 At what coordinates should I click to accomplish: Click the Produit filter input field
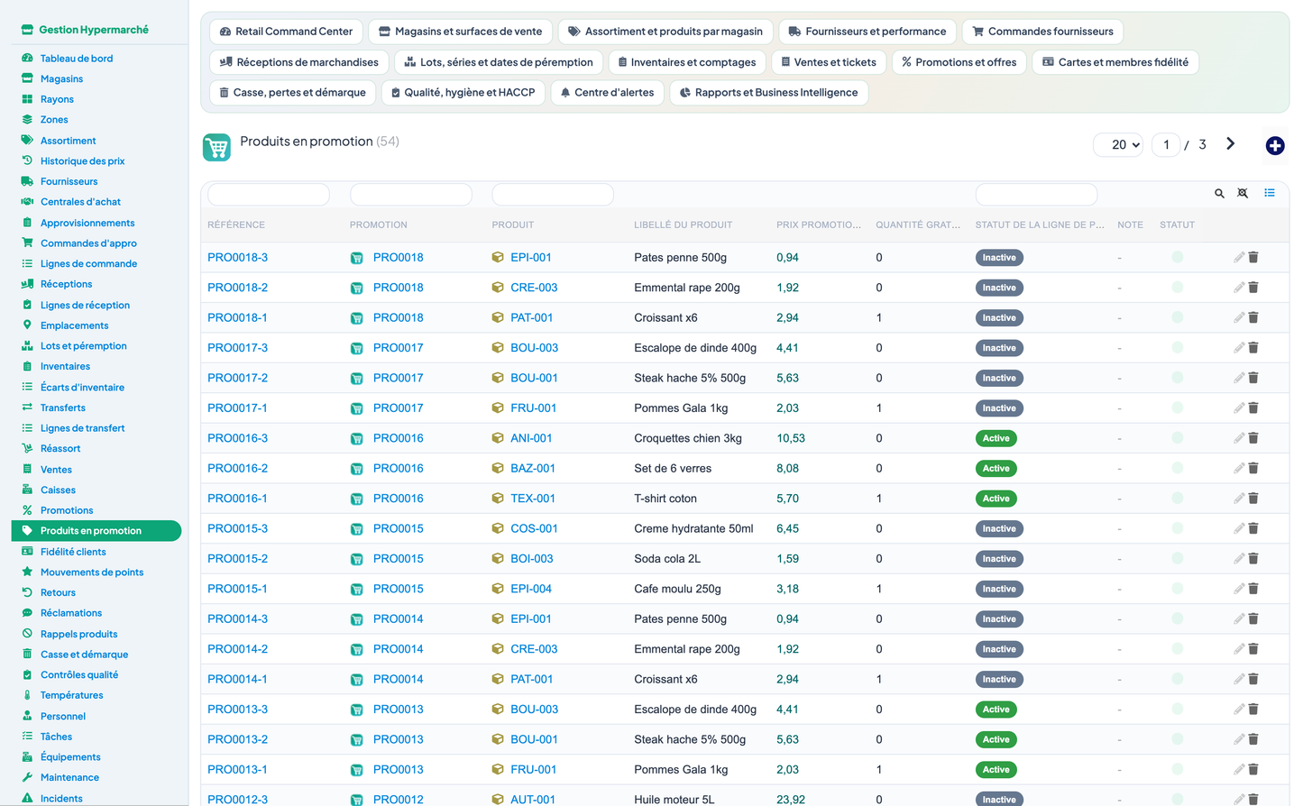coord(553,194)
